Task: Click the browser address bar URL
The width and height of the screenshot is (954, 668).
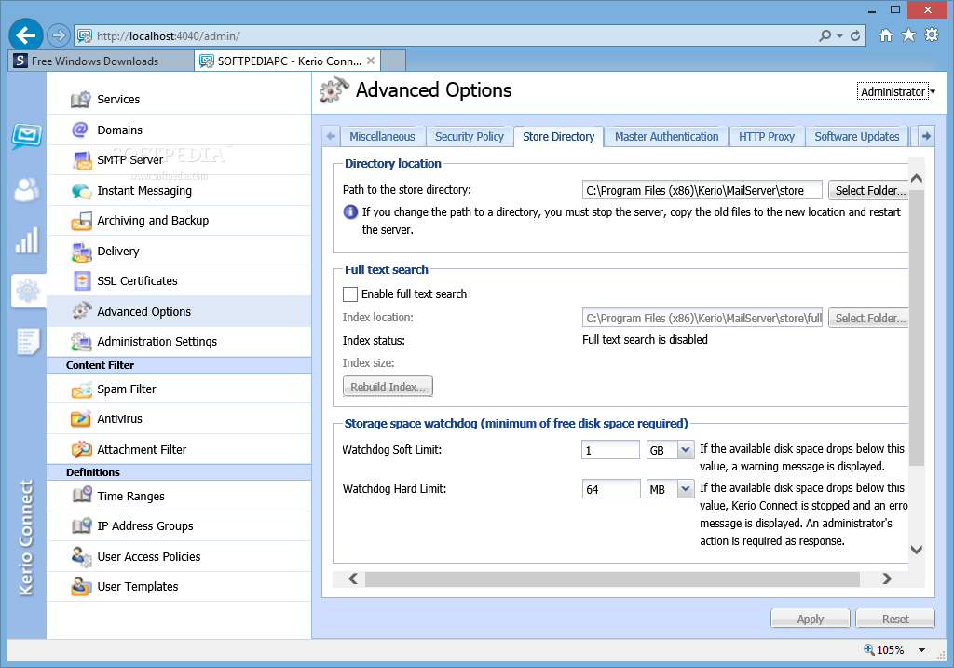Action: pos(168,36)
